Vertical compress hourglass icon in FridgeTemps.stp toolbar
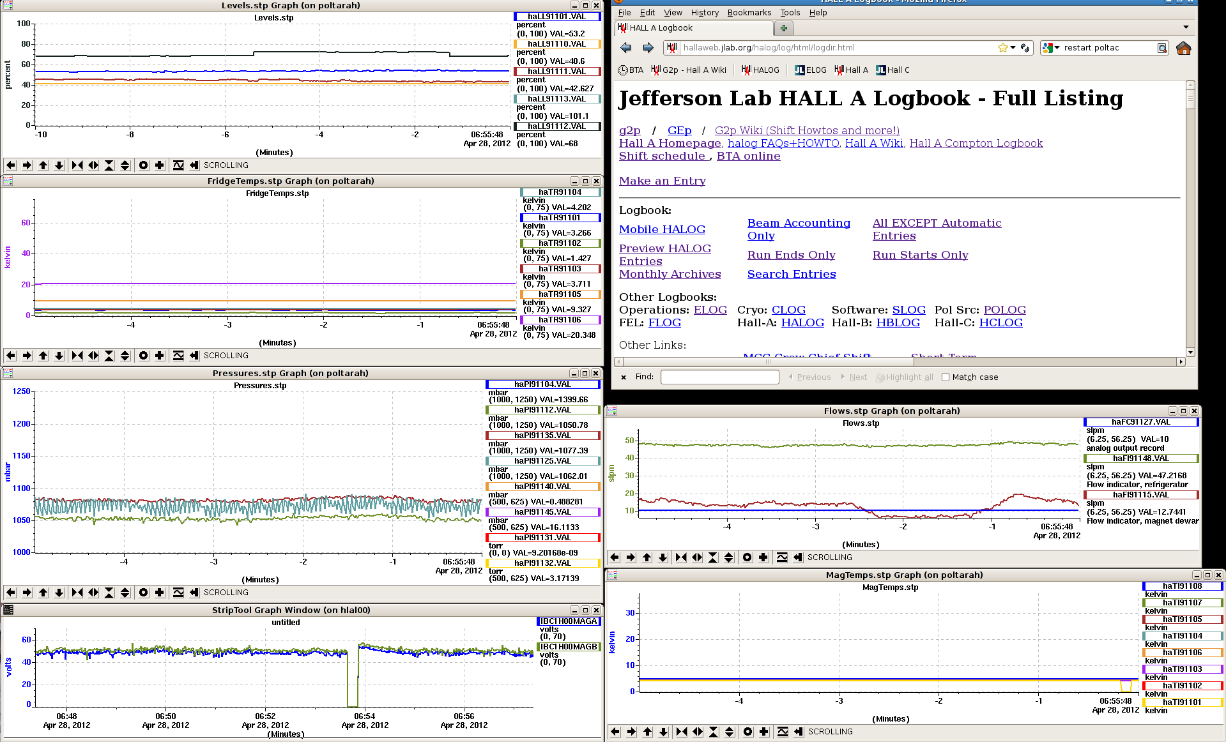1226x742 pixels. [109, 356]
